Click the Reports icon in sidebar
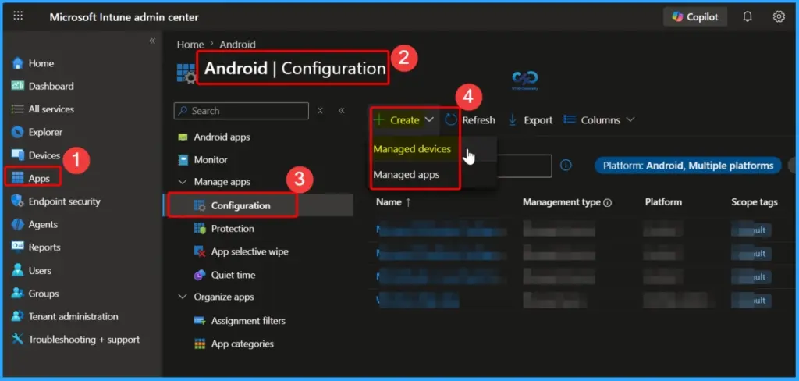The width and height of the screenshot is (799, 381). [x=18, y=247]
